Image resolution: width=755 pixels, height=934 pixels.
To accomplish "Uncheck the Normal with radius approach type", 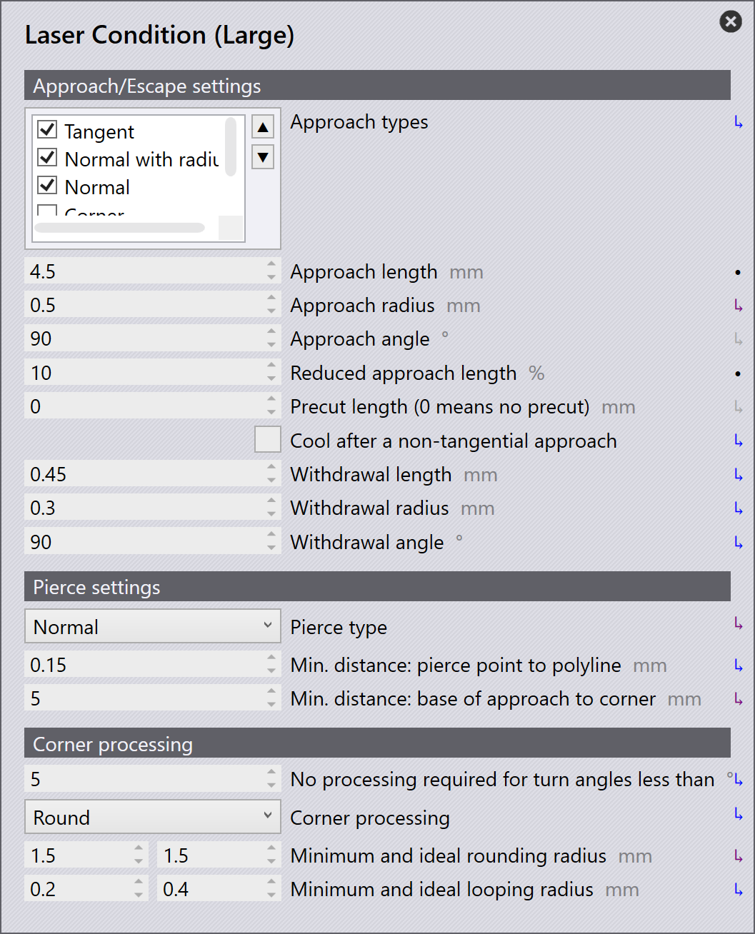I will [x=47, y=157].
